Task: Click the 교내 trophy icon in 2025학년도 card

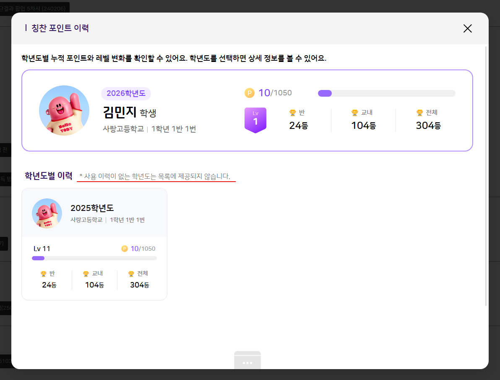Action: 86,274
